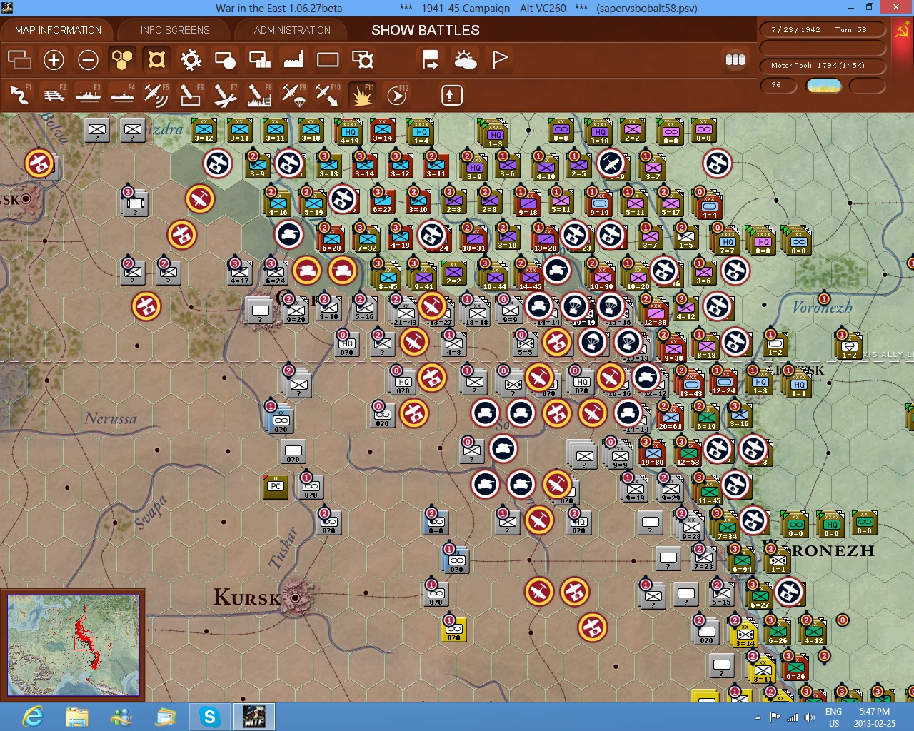The image size is (914, 731).
Task: Click the date 7/23/1942 turn display
Action: tap(822, 30)
